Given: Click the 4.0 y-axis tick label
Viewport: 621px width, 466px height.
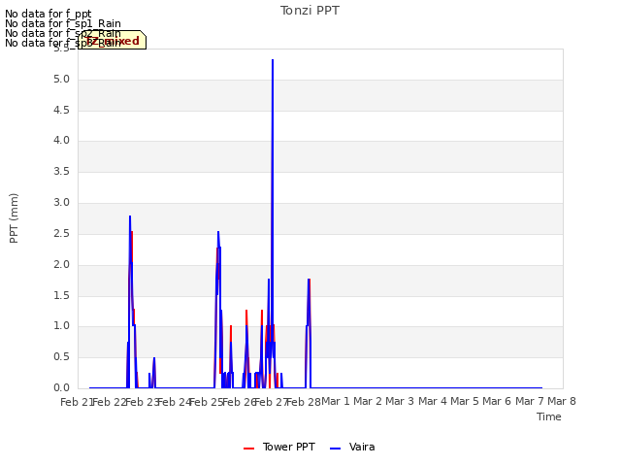Looking at the screenshot, I should (x=61, y=140).
